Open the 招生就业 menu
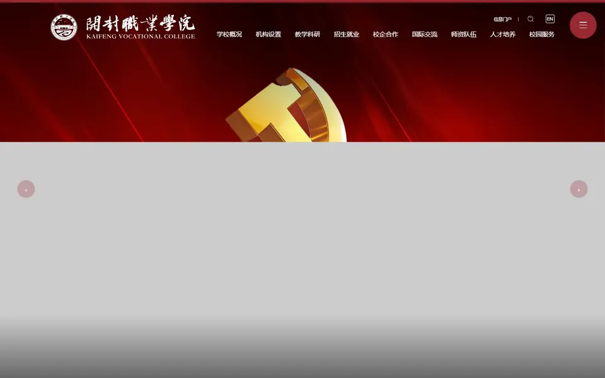The height and width of the screenshot is (378, 605). 347,34
